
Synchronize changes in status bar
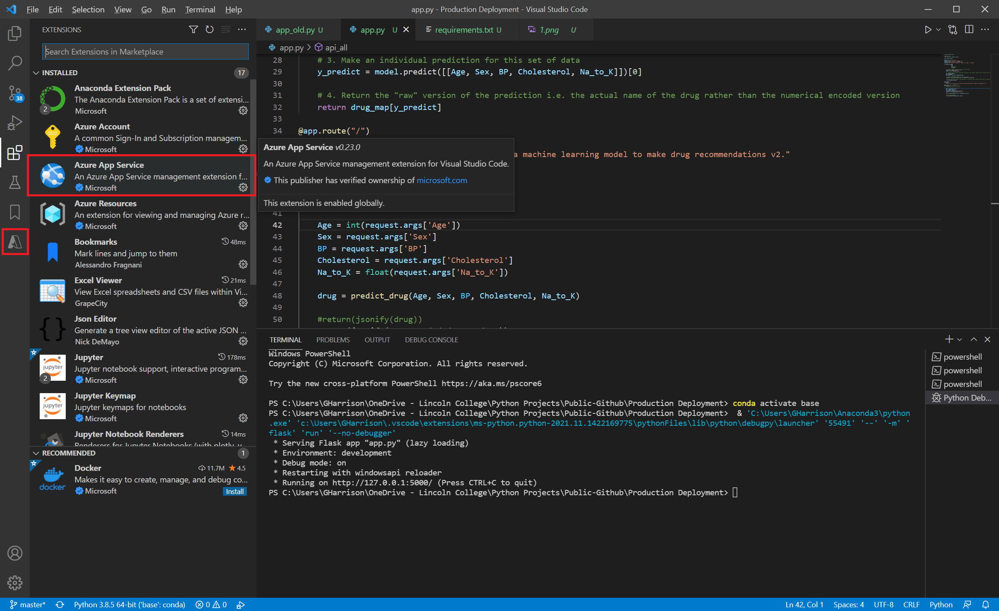click(60, 604)
